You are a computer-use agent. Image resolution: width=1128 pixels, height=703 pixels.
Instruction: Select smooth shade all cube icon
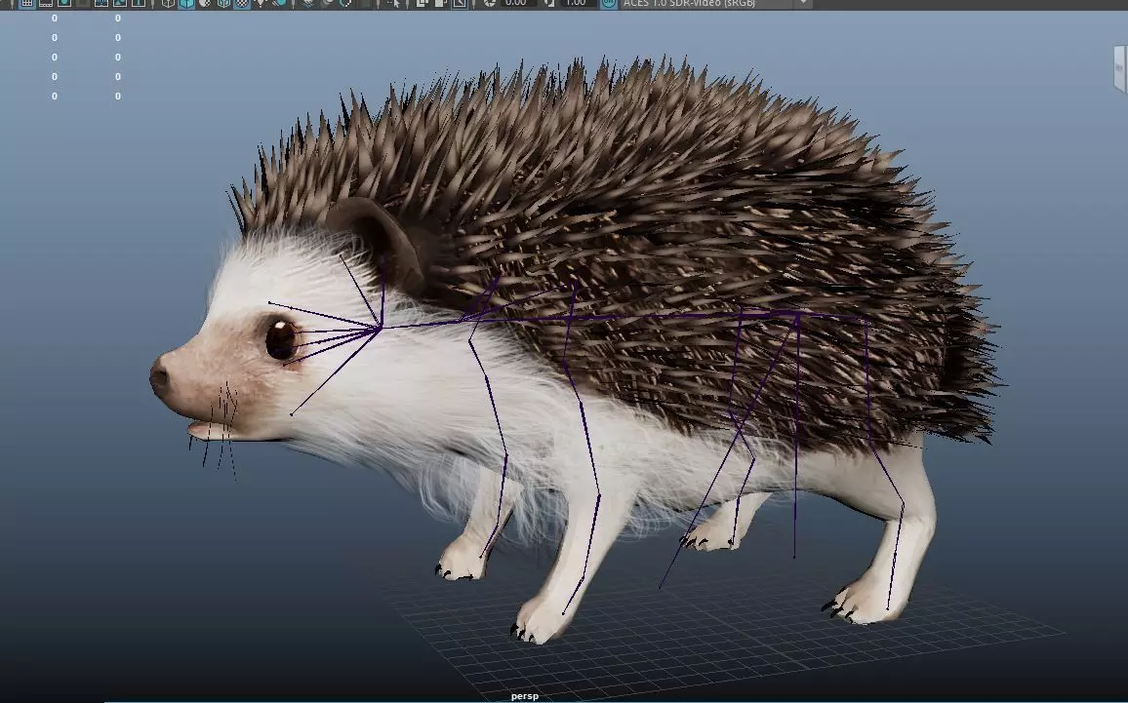click(x=186, y=3)
